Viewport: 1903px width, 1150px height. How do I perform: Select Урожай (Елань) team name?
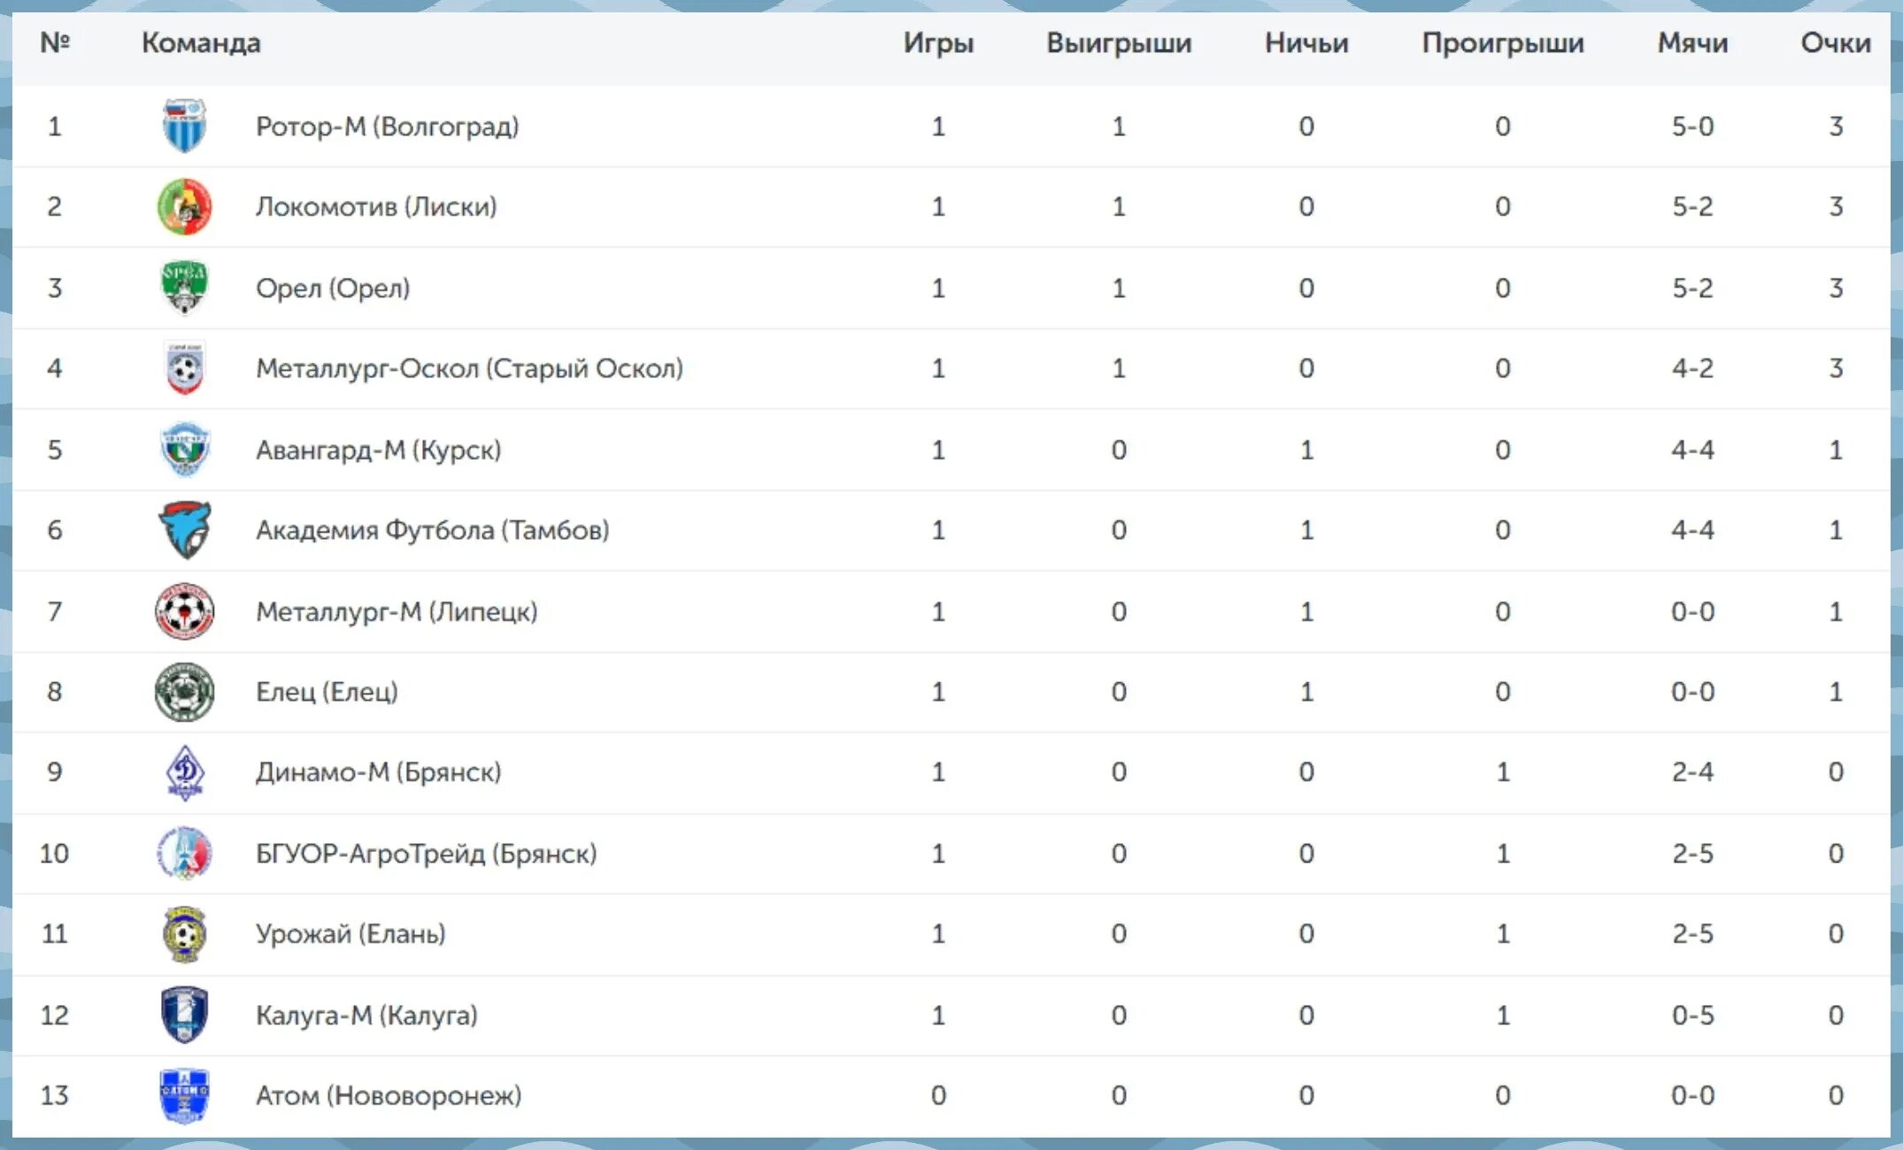tap(351, 934)
